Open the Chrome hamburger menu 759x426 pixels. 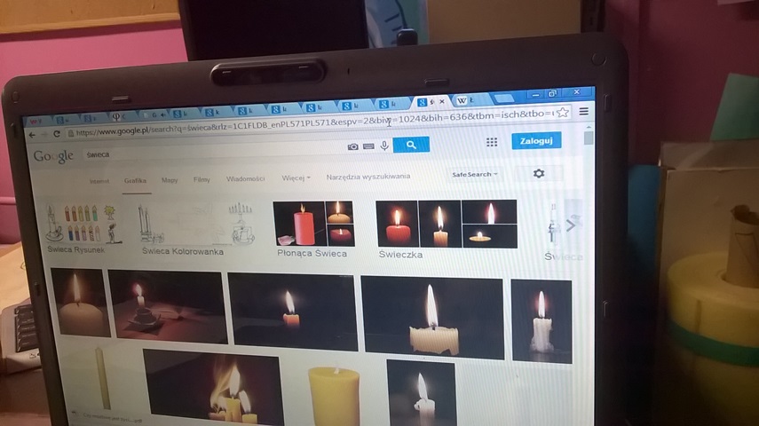click(x=583, y=112)
